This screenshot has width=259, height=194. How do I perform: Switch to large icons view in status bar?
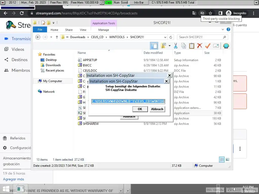coord(227,159)
